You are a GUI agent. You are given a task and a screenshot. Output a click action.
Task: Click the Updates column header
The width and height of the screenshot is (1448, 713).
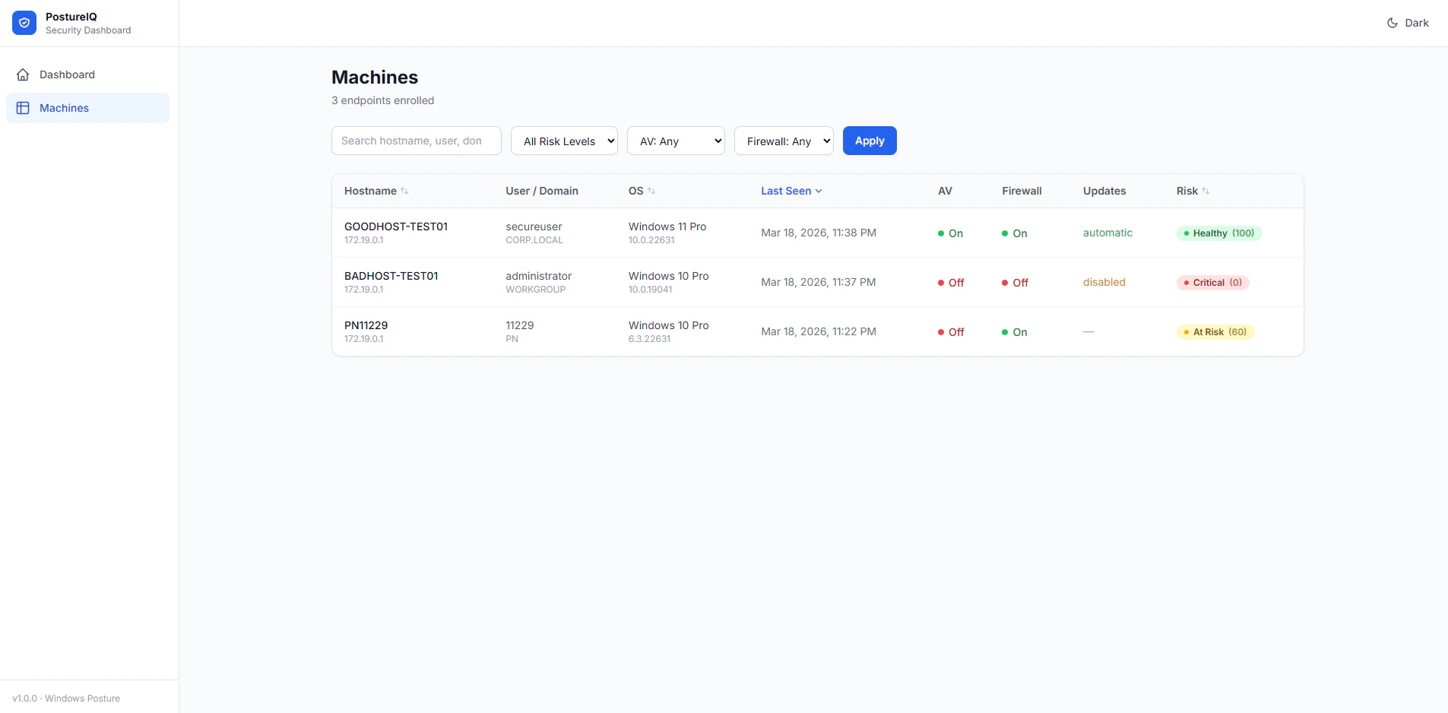[1104, 191]
